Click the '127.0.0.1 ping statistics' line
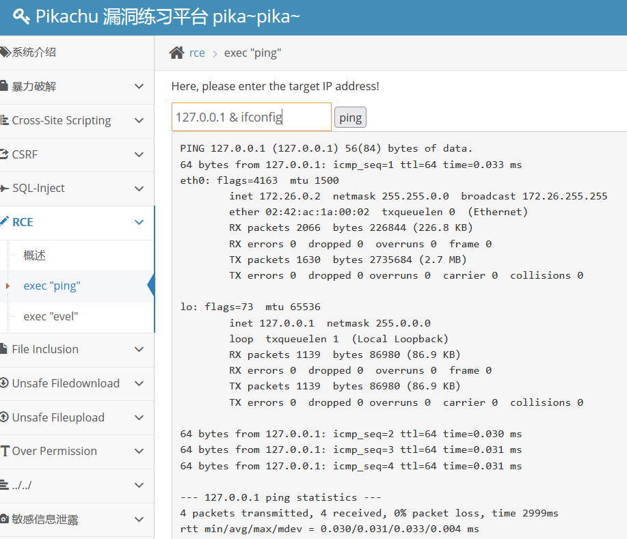 point(280,497)
